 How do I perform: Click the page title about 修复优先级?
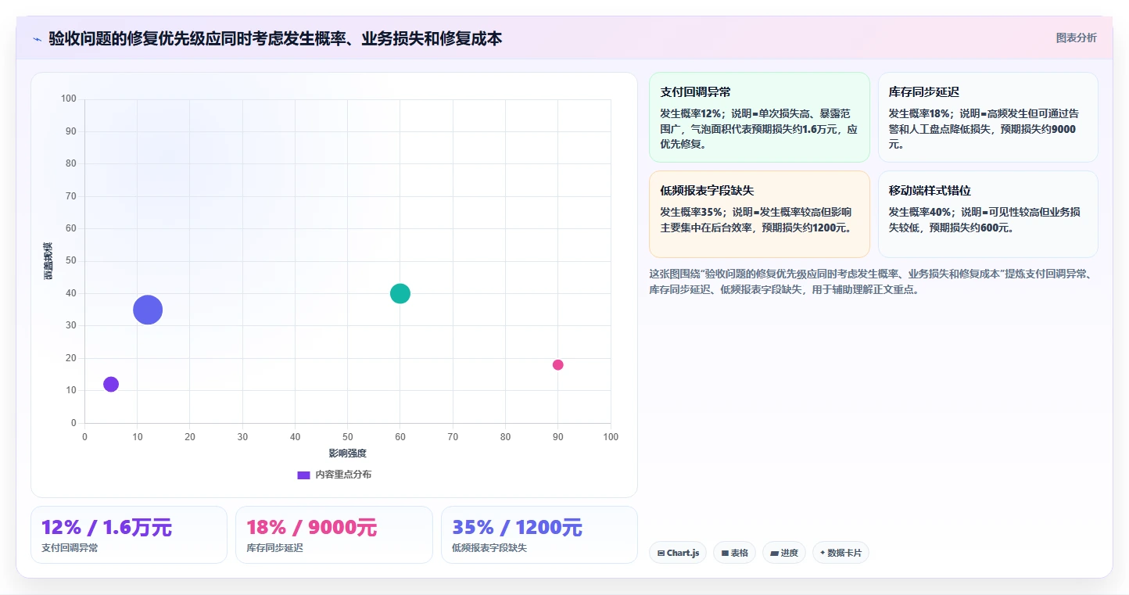click(275, 38)
